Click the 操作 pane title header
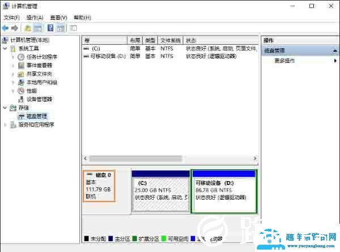340x252 pixels. point(300,40)
